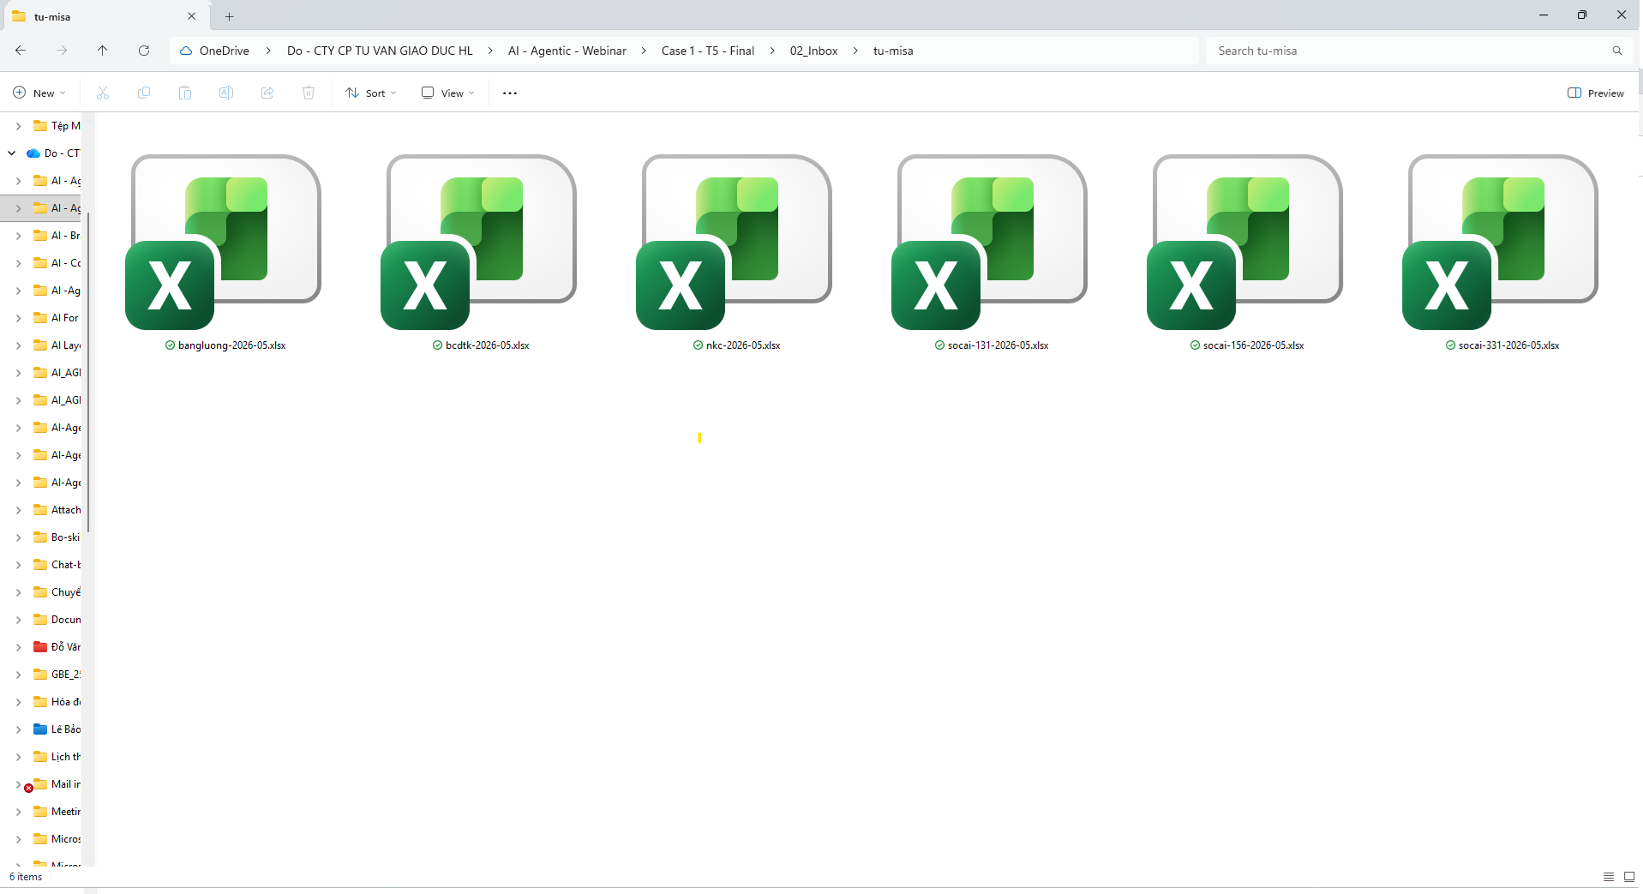Viewport: 1643px width, 894px height.
Task: Collapse the Do - CT tree node
Action: coord(12,153)
